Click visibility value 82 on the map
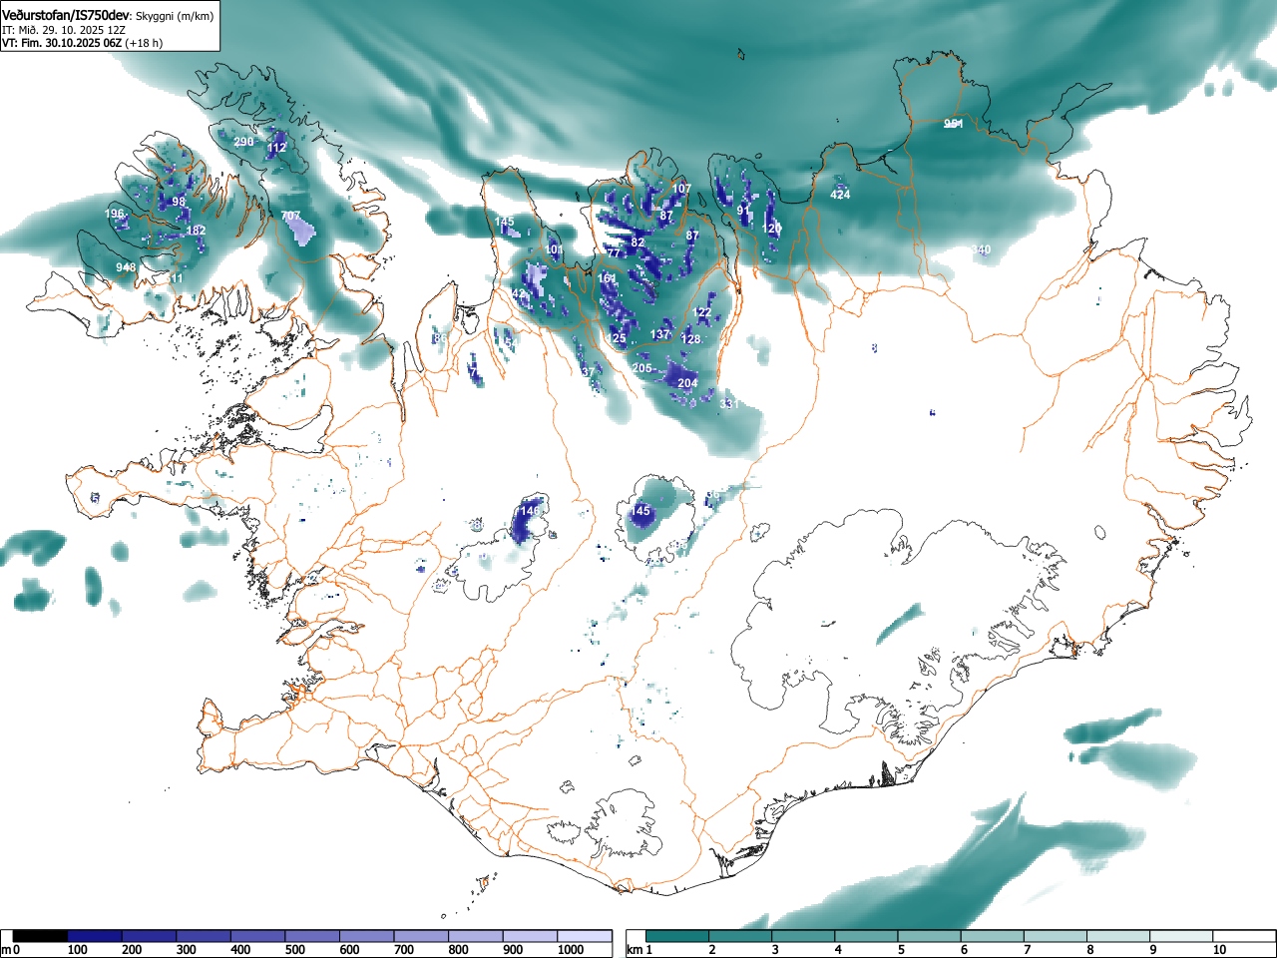 pos(638,242)
